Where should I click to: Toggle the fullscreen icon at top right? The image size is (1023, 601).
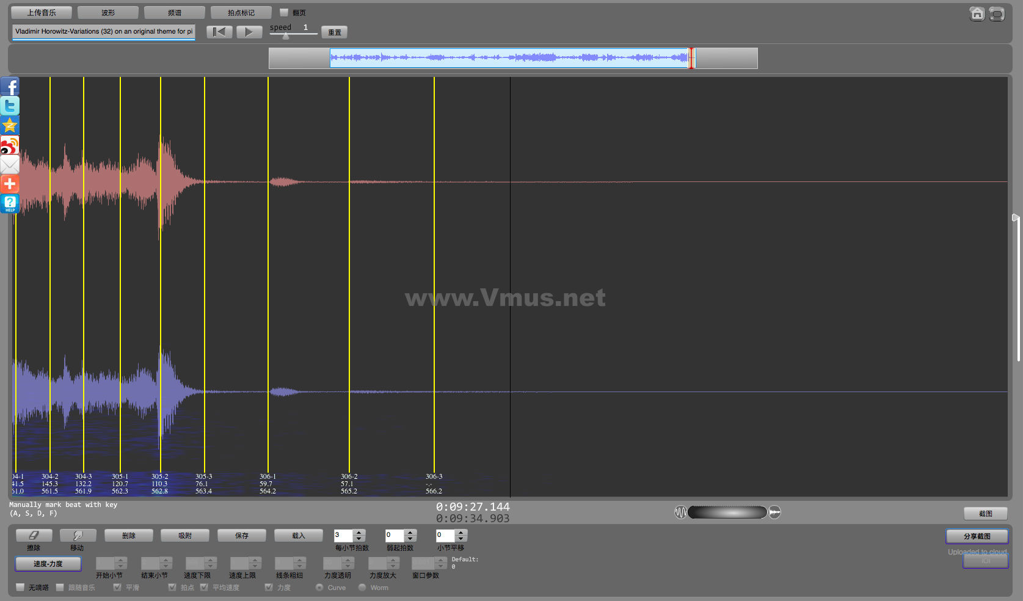click(997, 13)
